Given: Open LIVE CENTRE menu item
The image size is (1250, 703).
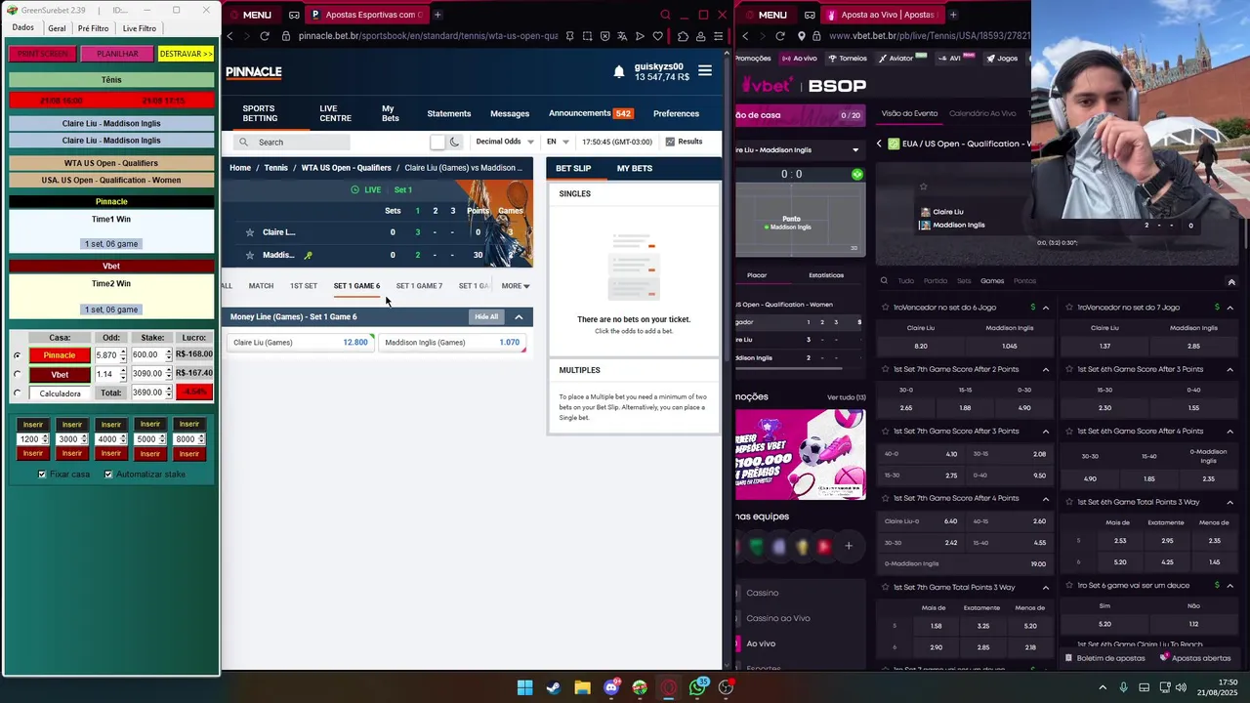Looking at the screenshot, I should point(335,113).
